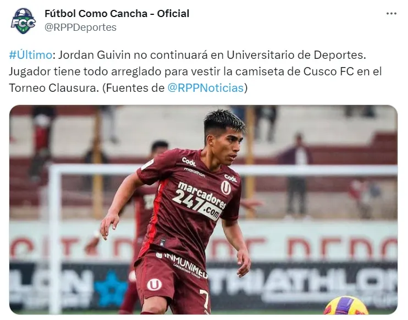Click the blue star logo on the ad board
Viewport: 408px width, 320px height.
pos(111,288)
